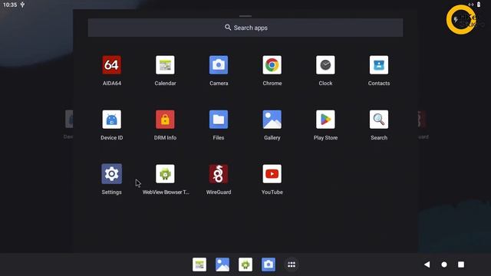The image size is (491, 276).
Task: Launch WebView Browser Tester from the grid
Action: point(165,174)
